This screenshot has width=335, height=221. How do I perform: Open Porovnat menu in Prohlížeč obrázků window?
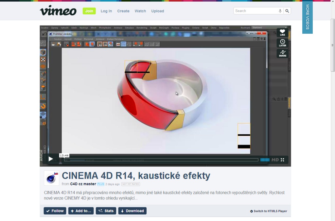(89, 39)
